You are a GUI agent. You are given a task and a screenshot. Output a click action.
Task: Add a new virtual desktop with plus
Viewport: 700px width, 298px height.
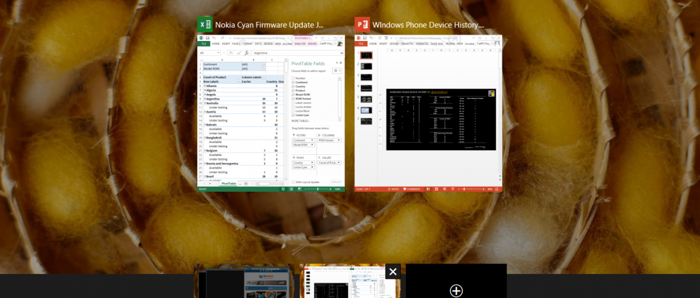[456, 291]
